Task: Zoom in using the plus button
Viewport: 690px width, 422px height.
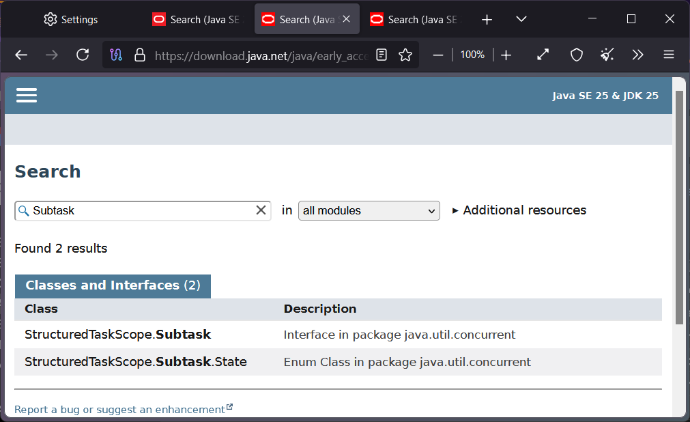Action: (x=506, y=55)
